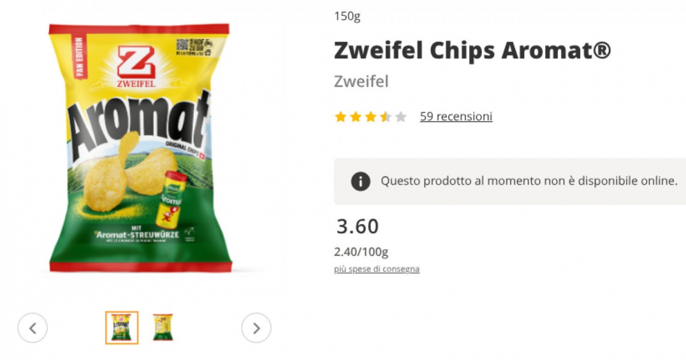The width and height of the screenshot is (686, 360).
Task: Click the info icon in availability notice
Action: coord(360,182)
